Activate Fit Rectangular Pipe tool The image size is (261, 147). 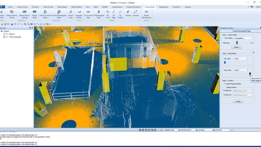pyautogui.click(x=99, y=14)
